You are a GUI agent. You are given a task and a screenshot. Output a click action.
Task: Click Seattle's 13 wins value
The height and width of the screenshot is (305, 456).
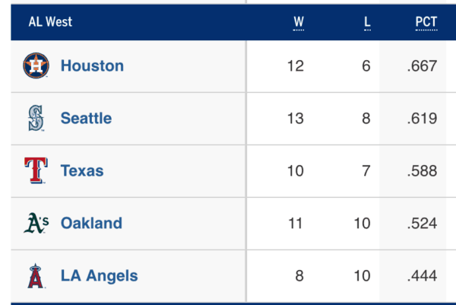[x=296, y=119]
